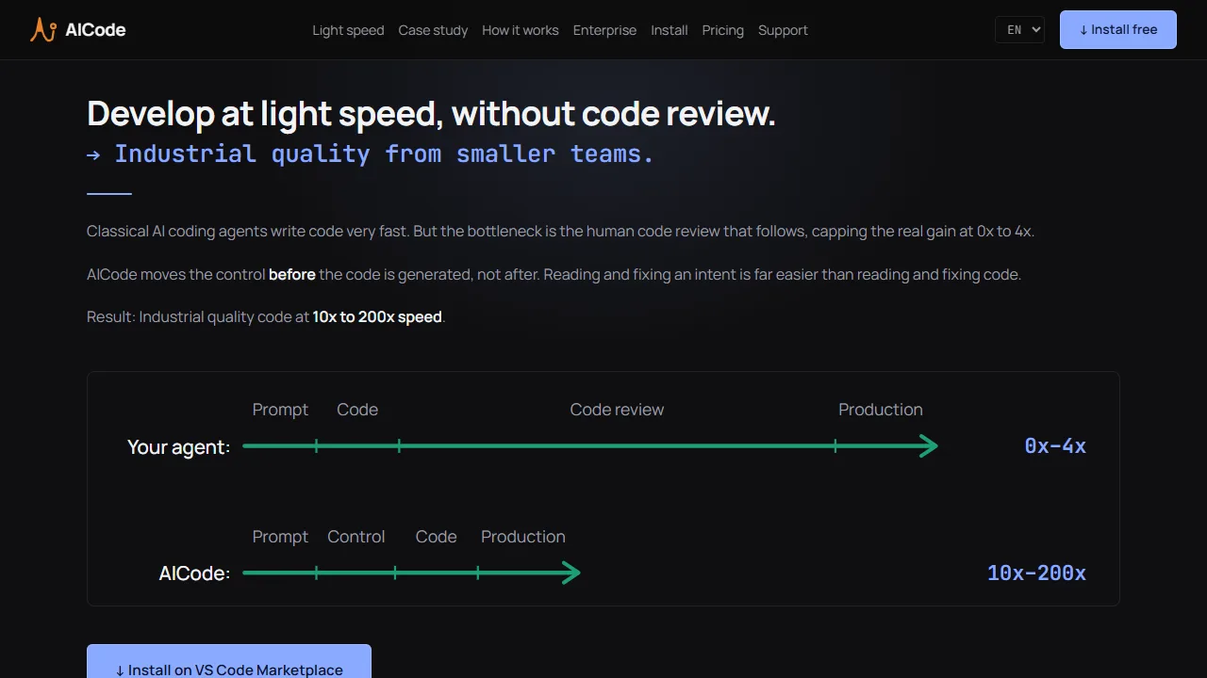Viewport: 1207px width, 678px height.
Task: Click the paragraph starting 'Classical AI coding agents'
Action: (x=560, y=232)
